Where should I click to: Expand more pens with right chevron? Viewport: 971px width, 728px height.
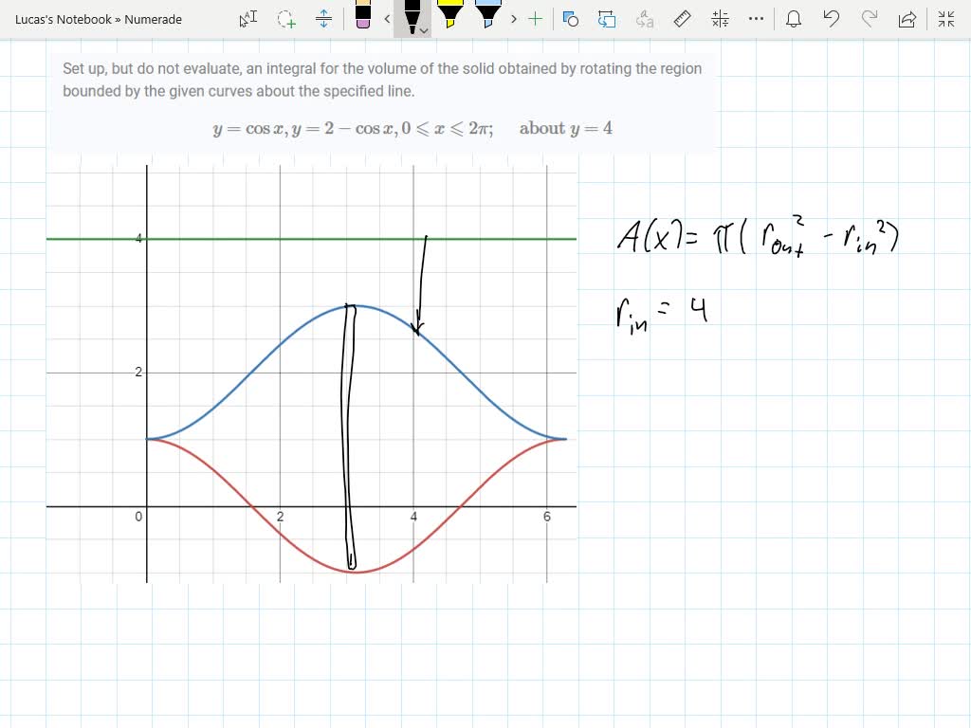(512, 18)
